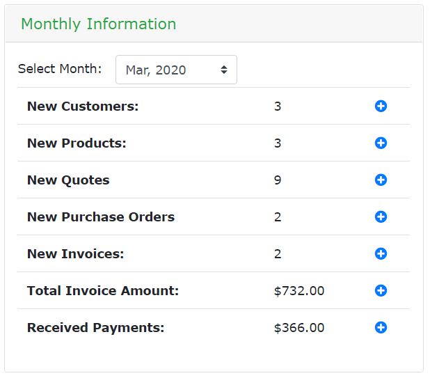
Task: Click the Monthly Information panel heading
Action: (x=98, y=24)
